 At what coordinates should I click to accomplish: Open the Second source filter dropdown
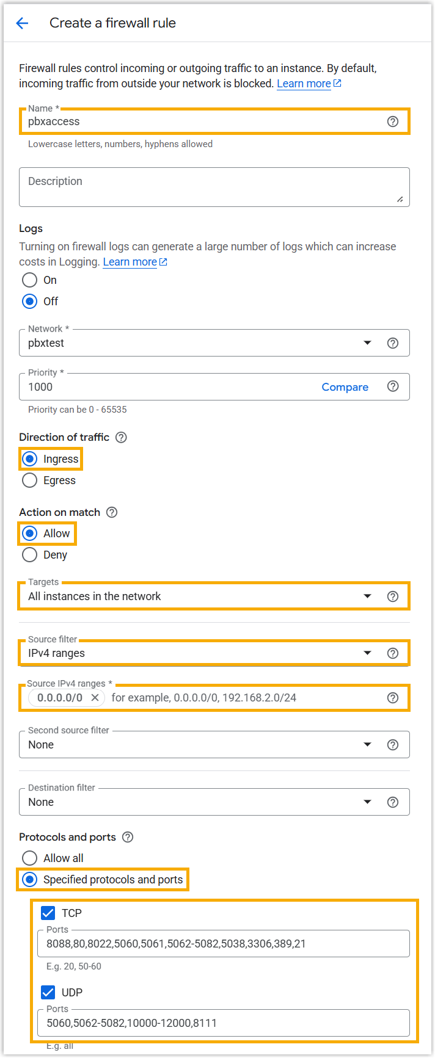tap(196, 745)
